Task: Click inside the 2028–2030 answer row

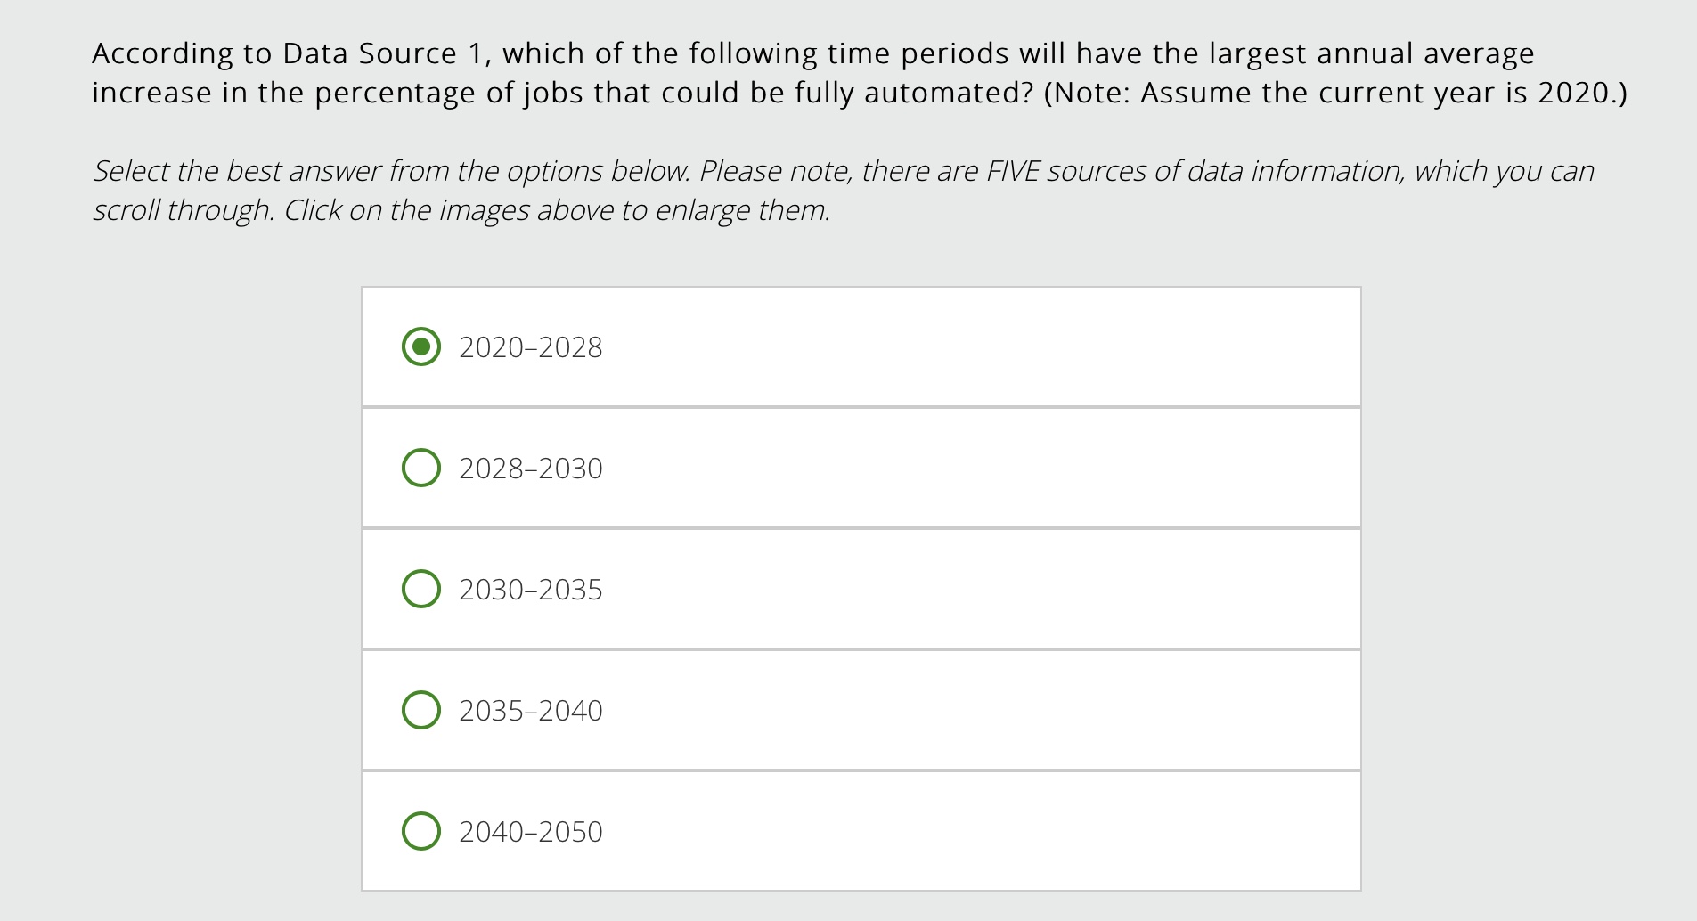Action: [861, 467]
